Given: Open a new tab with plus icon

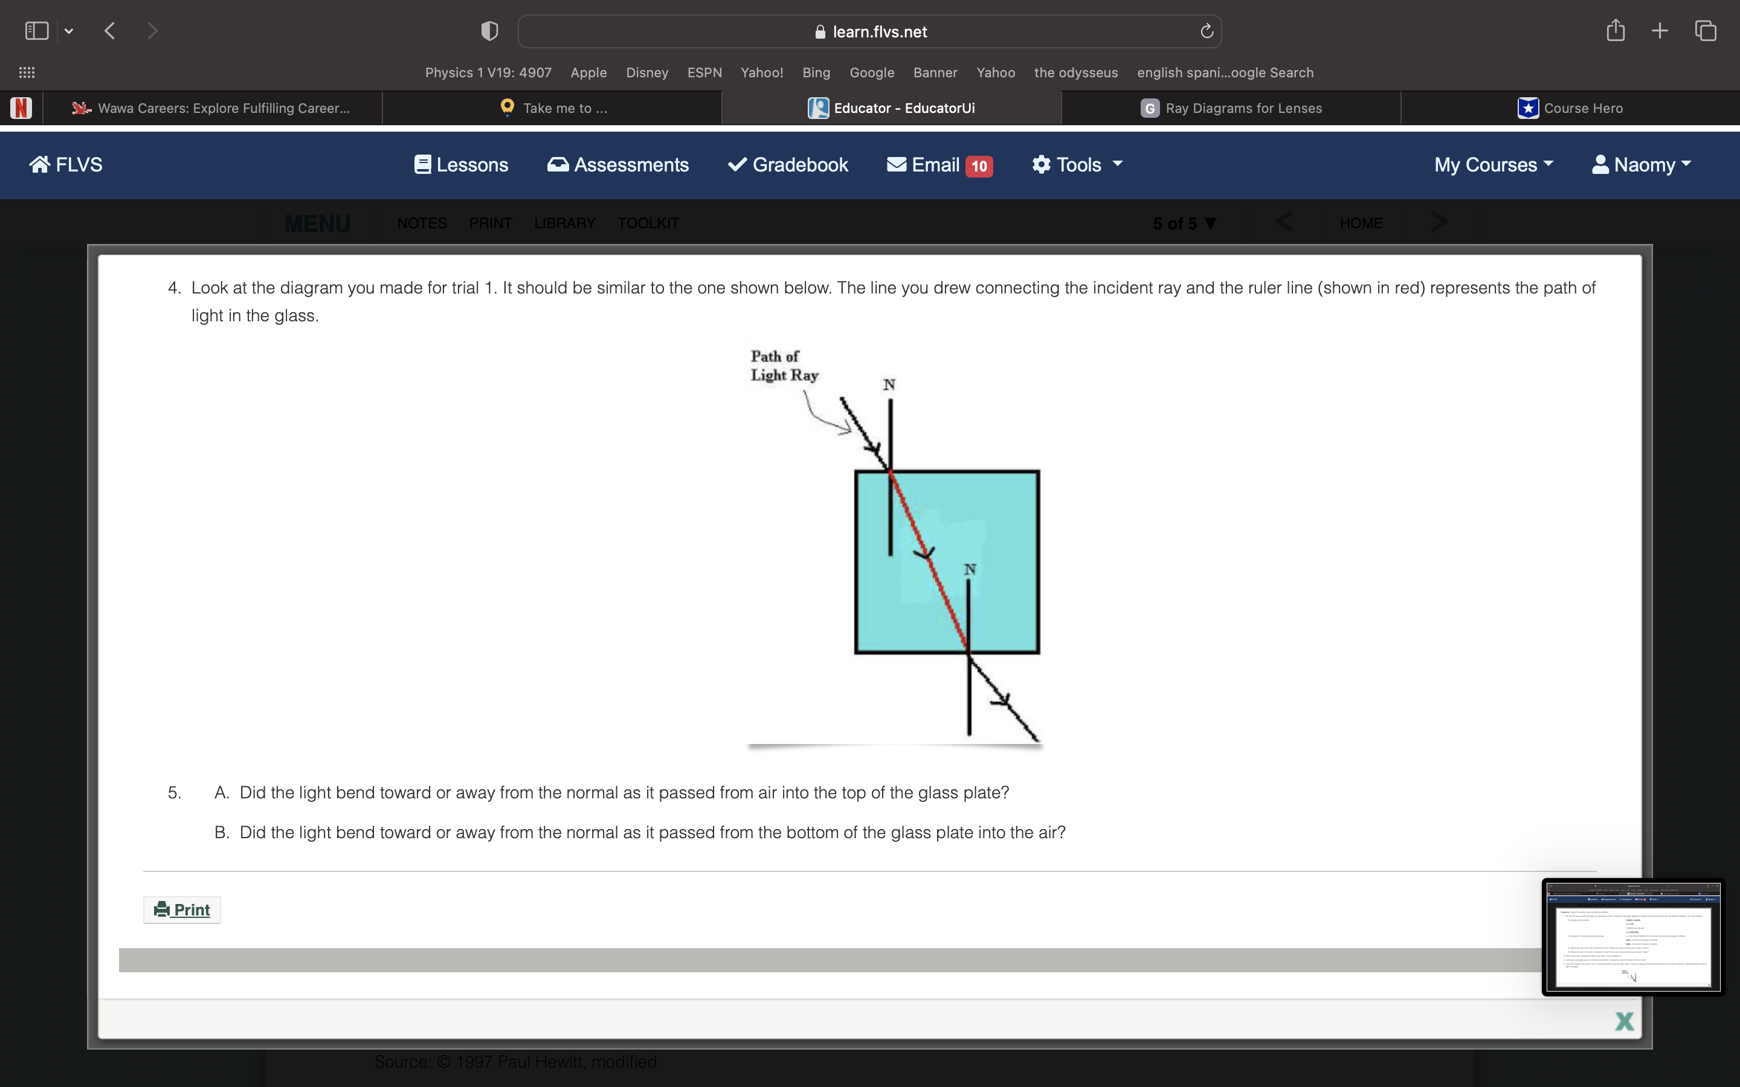Looking at the screenshot, I should point(1660,30).
